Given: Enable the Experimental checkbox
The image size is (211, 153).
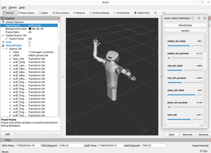Looking at the screenshot, I should tap(190, 145).
